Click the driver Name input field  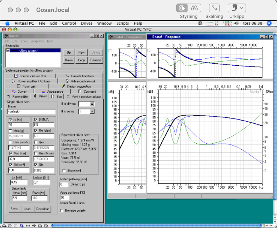tap(31, 111)
